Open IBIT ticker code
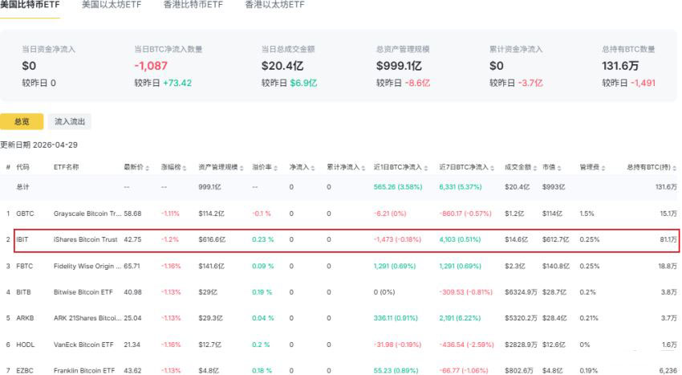The height and width of the screenshot is (375, 682). click(x=22, y=239)
